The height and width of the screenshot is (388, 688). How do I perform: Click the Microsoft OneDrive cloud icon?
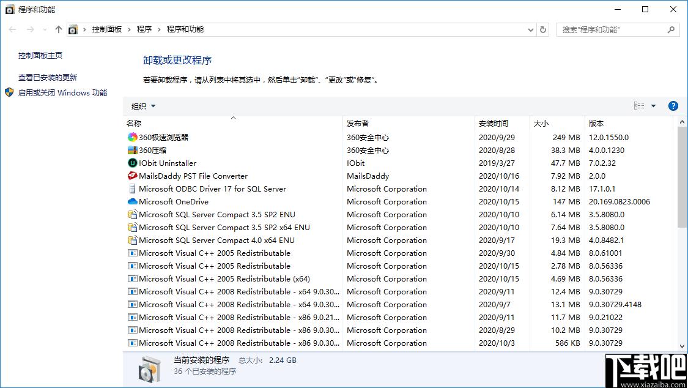132,201
